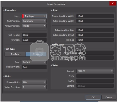Click the Prefix input field
Screen dimensions: 117x102
pos(95,76)
